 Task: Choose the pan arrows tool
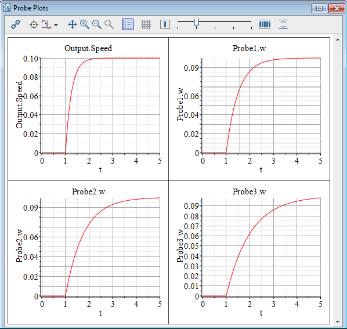click(x=73, y=24)
